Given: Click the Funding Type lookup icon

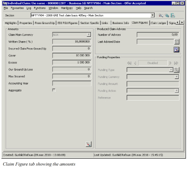Looking at the screenshot, I should click(177, 70).
